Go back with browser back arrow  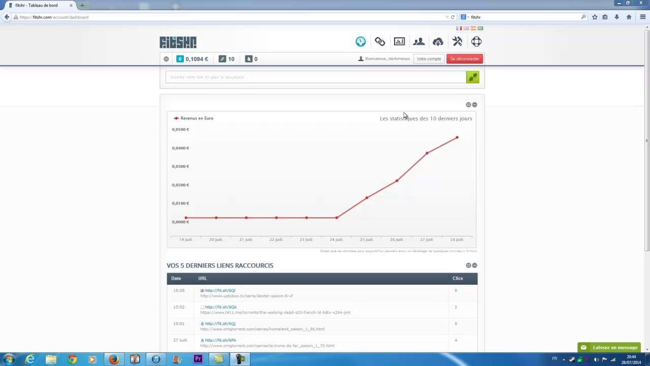coord(7,17)
